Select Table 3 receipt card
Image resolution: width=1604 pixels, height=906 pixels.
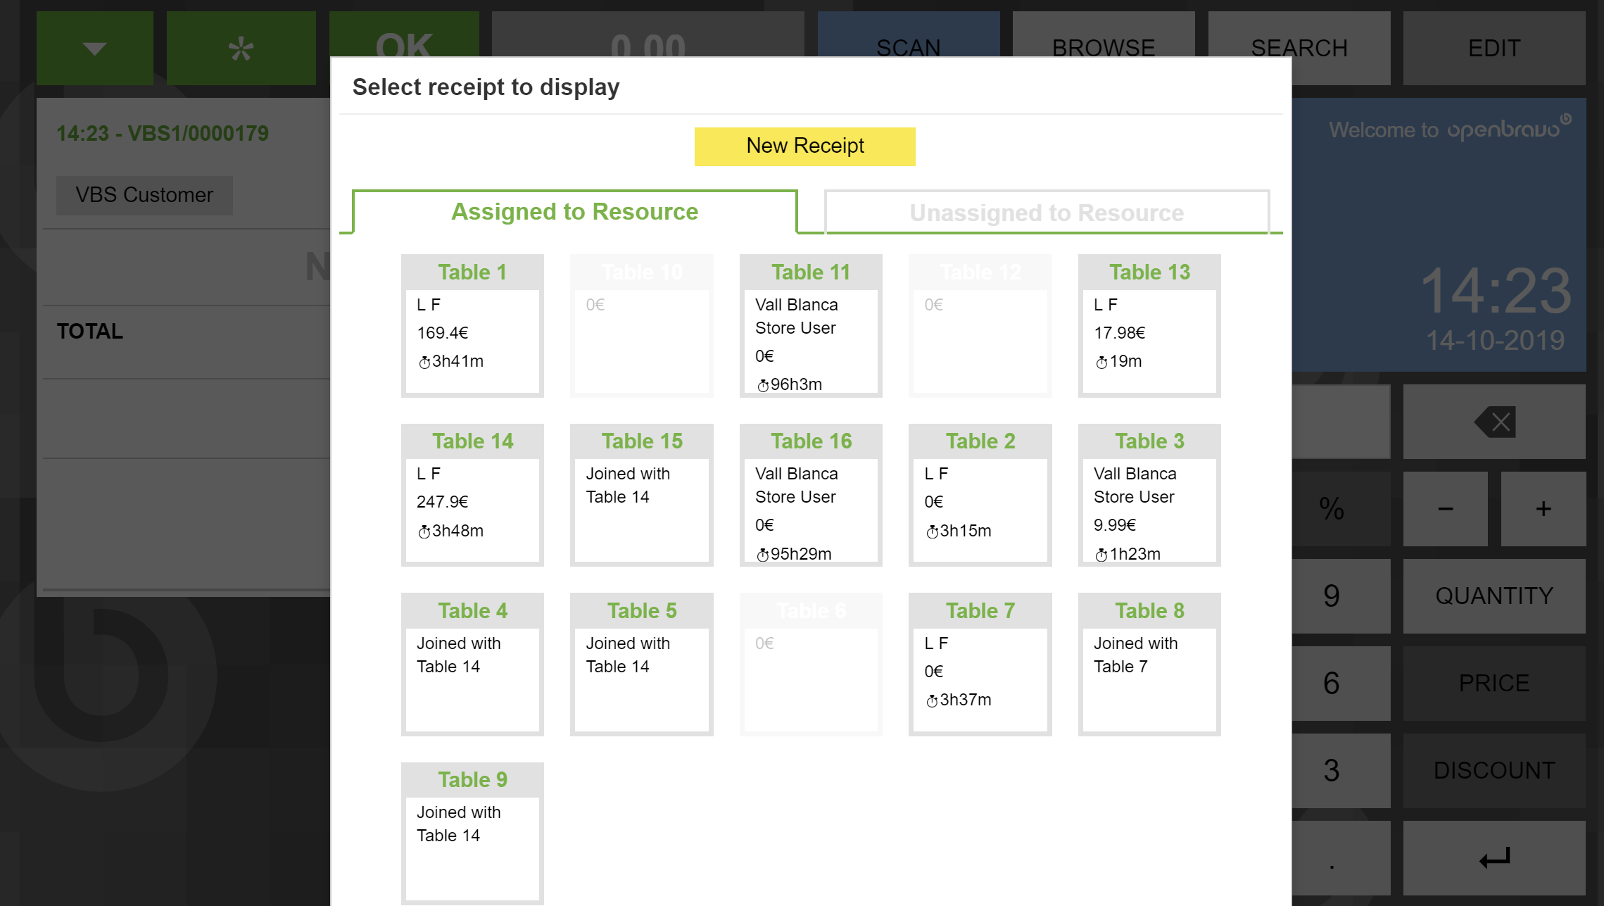click(x=1149, y=495)
